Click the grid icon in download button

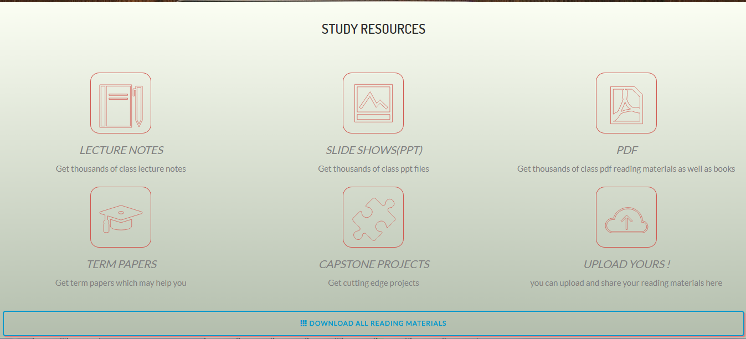coord(303,323)
